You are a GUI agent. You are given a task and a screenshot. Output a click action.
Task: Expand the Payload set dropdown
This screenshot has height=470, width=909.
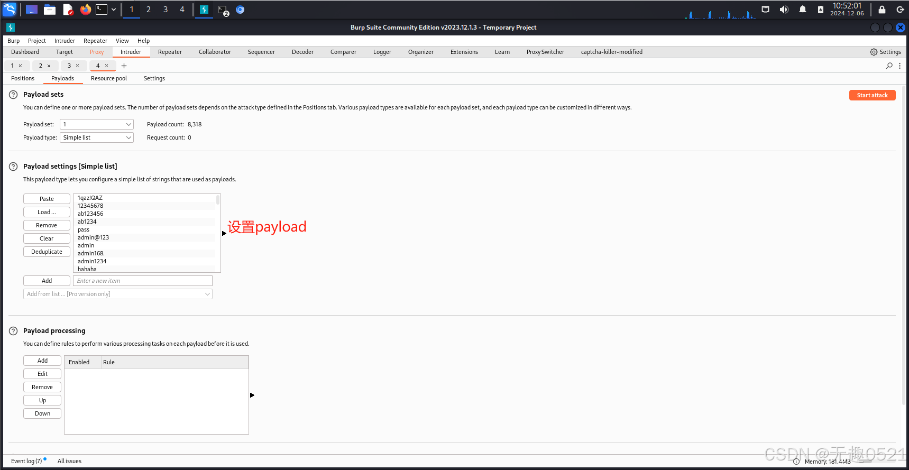click(96, 124)
